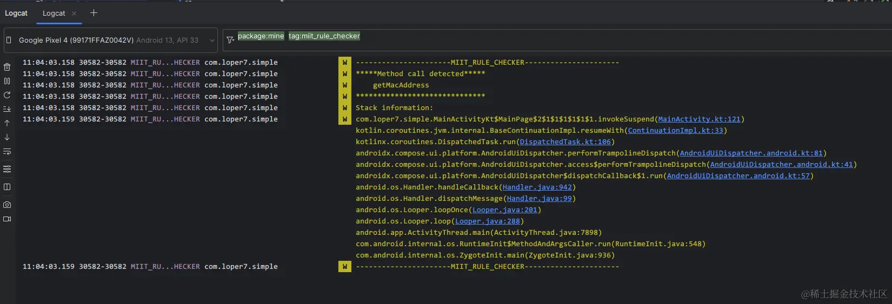Open filter history funnel icon
This screenshot has height=304, width=892.
coord(230,39)
